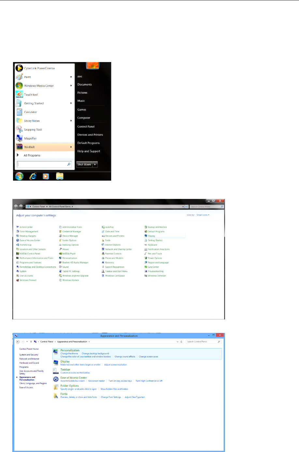Open Network and Sharing Center item
This screenshot has height=452, width=299.
[x=118, y=249]
